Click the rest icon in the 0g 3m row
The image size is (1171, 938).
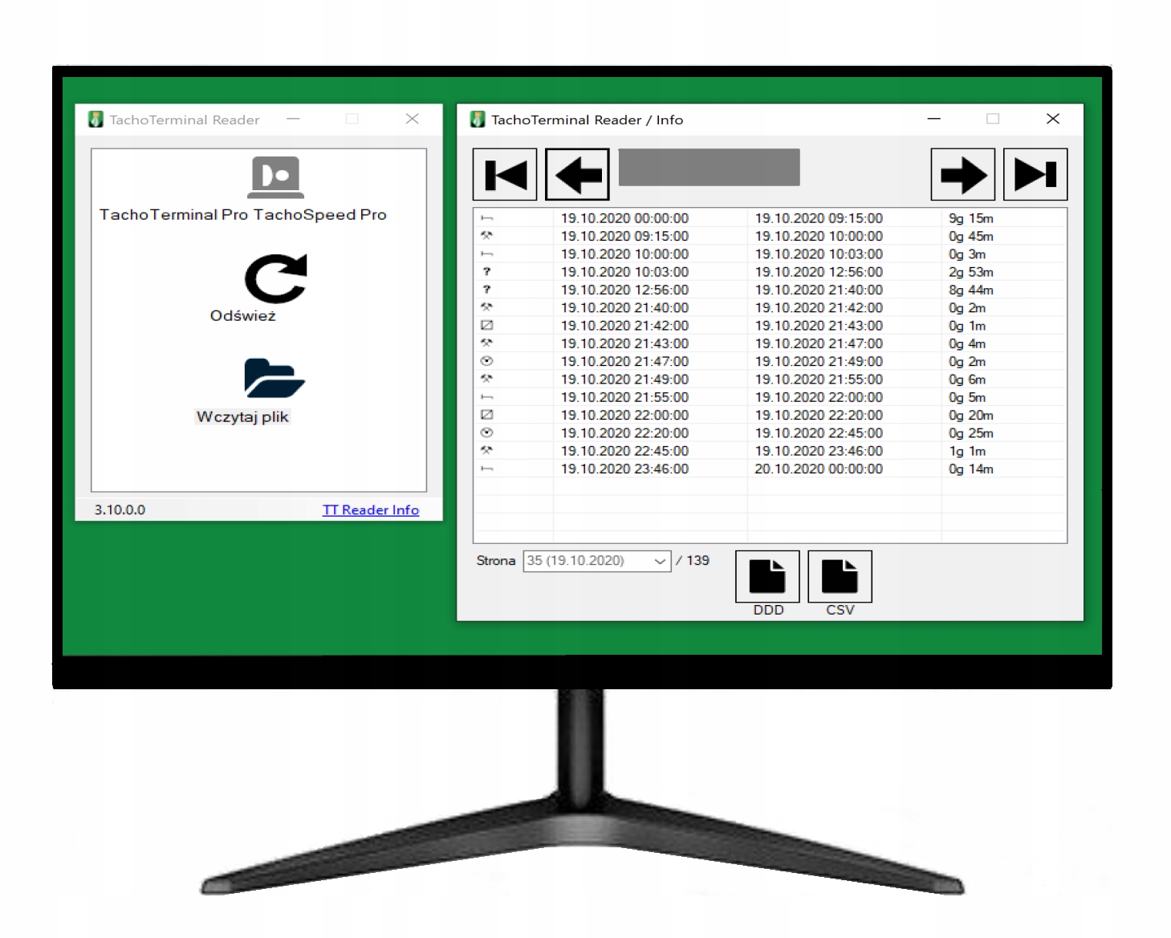tap(486, 254)
